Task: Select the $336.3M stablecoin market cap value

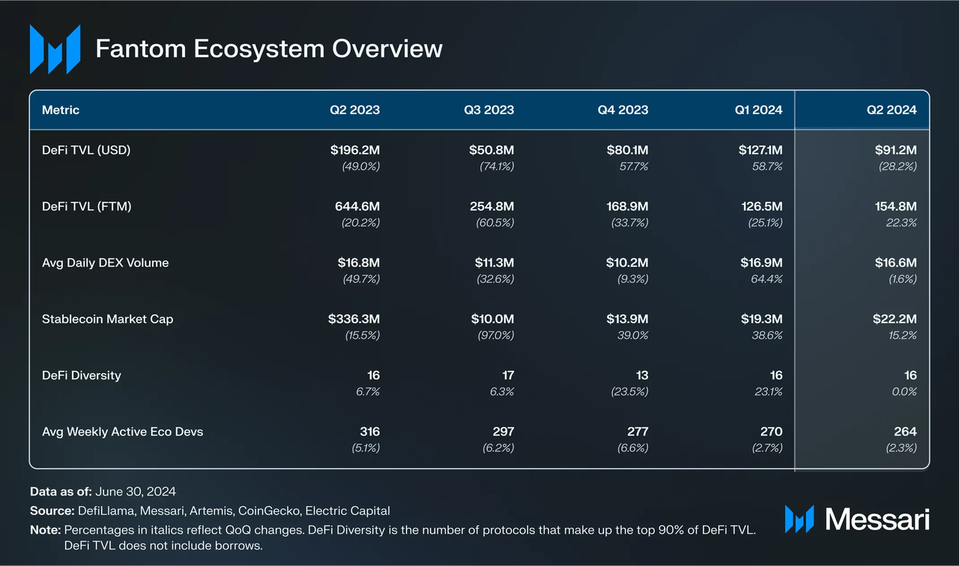Action: pyautogui.click(x=354, y=319)
